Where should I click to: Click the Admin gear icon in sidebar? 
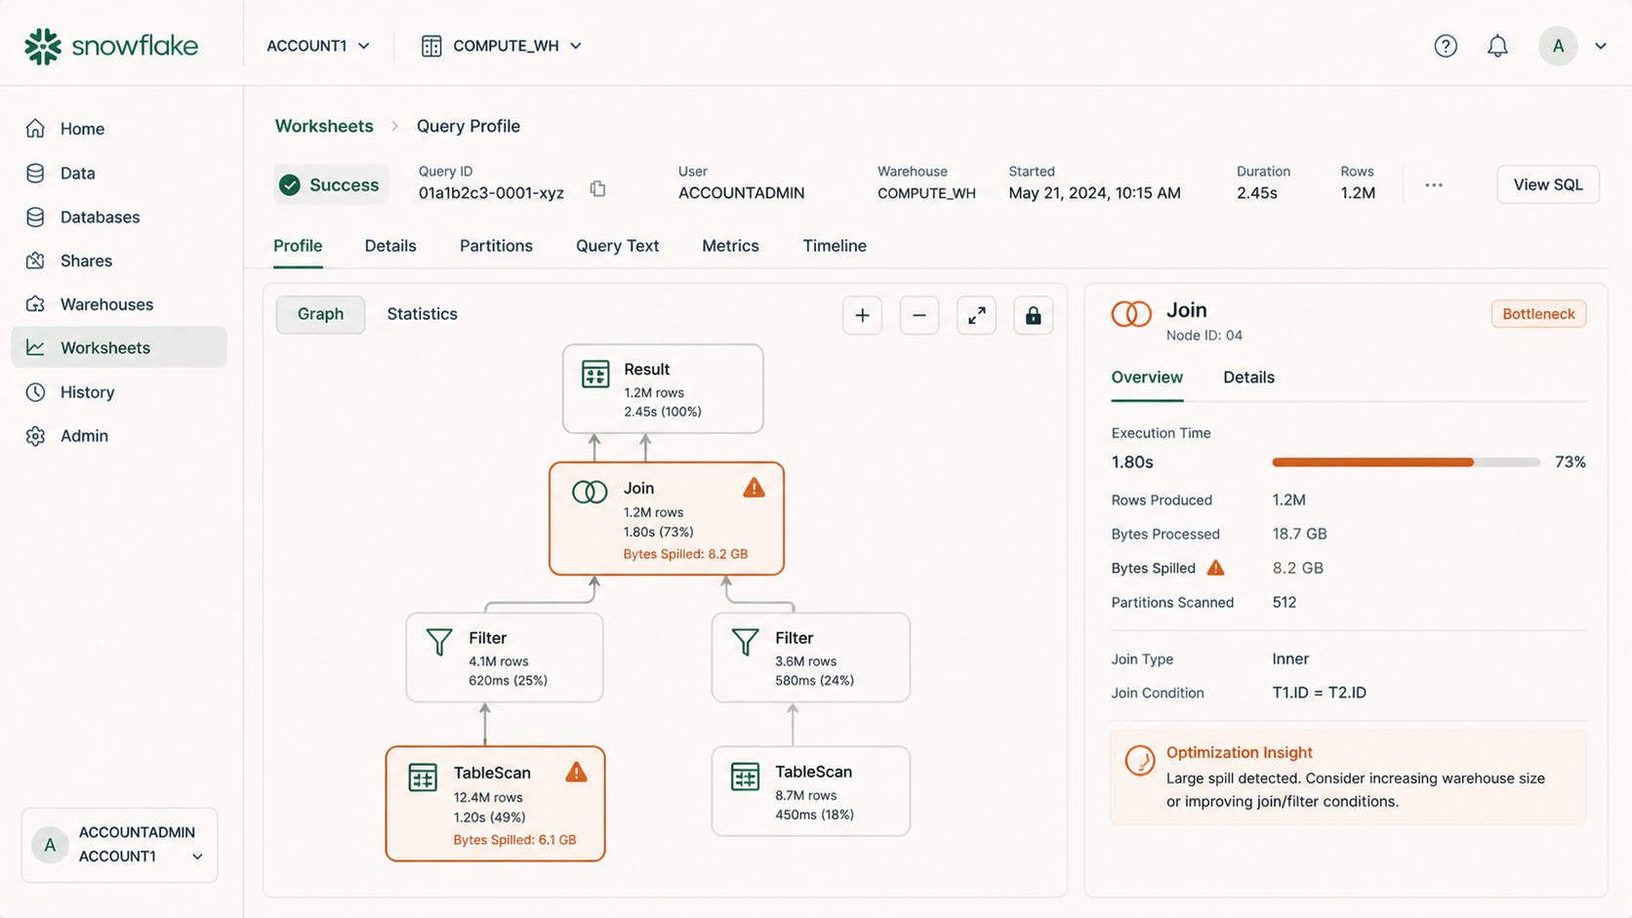point(36,436)
